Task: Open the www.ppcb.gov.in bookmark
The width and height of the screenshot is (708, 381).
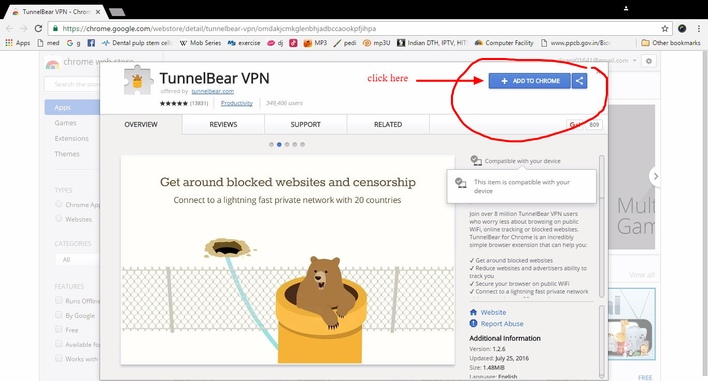Action: [x=576, y=43]
